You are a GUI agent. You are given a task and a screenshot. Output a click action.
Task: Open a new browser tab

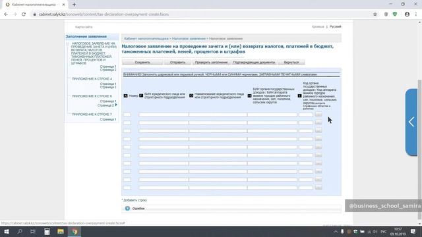click(x=74, y=5)
